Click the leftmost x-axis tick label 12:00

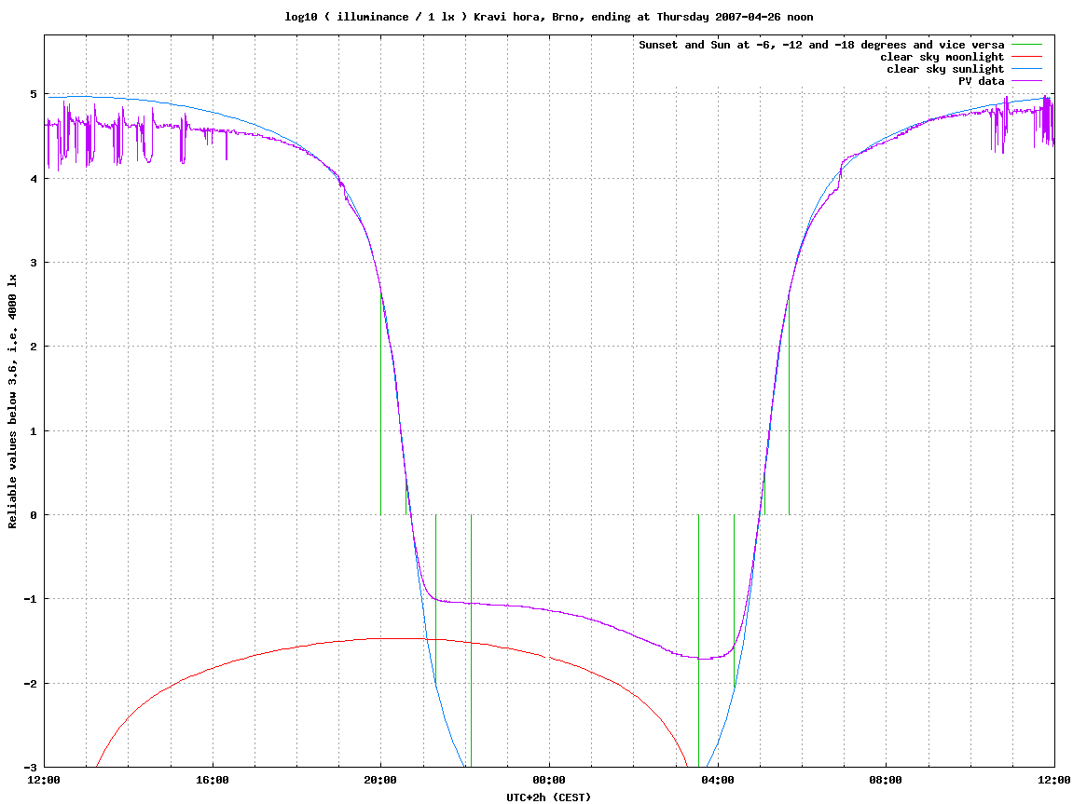tap(44, 780)
